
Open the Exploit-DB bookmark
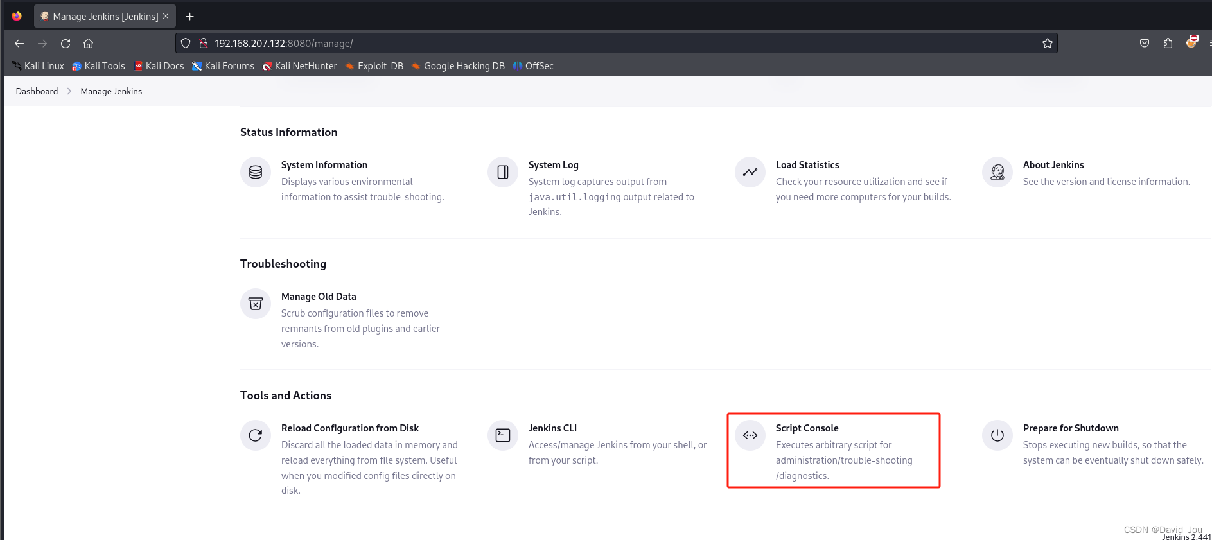[374, 66]
